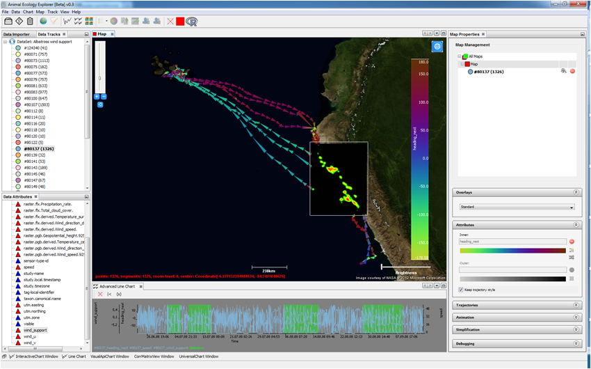
Task: Open the Overlays Standard dropdown
Action: tap(517, 207)
